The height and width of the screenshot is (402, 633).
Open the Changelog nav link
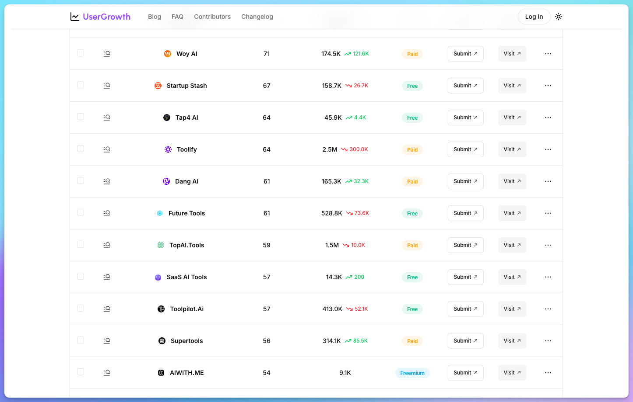257,17
